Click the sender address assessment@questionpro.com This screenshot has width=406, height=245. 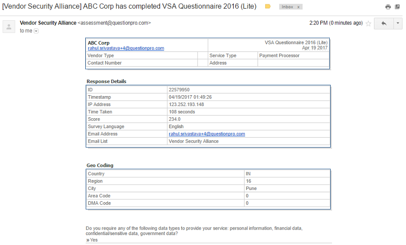click(x=114, y=23)
